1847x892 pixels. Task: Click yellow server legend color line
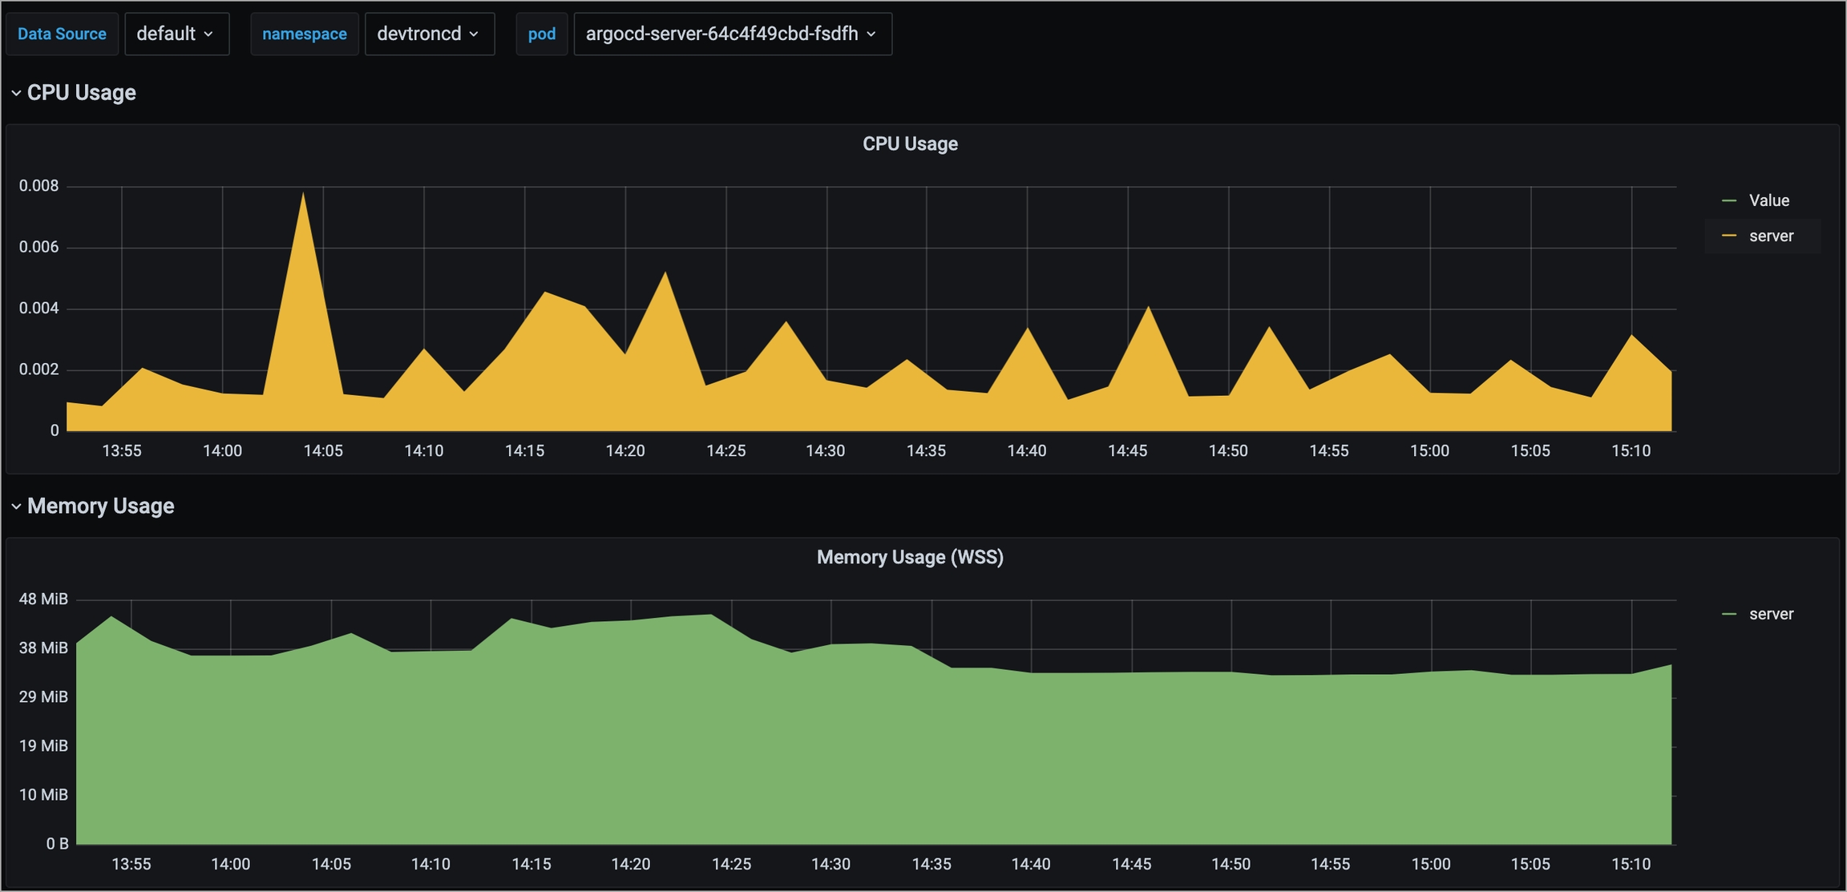tap(1729, 236)
